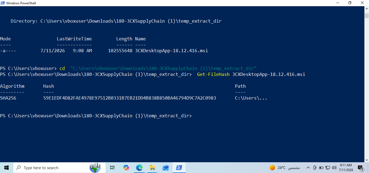Click the Hash column header

(x=49, y=86)
